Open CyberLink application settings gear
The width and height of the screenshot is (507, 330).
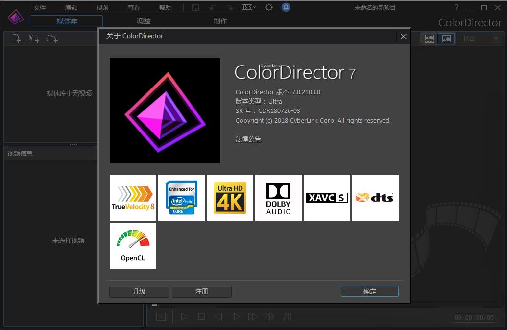click(x=268, y=7)
